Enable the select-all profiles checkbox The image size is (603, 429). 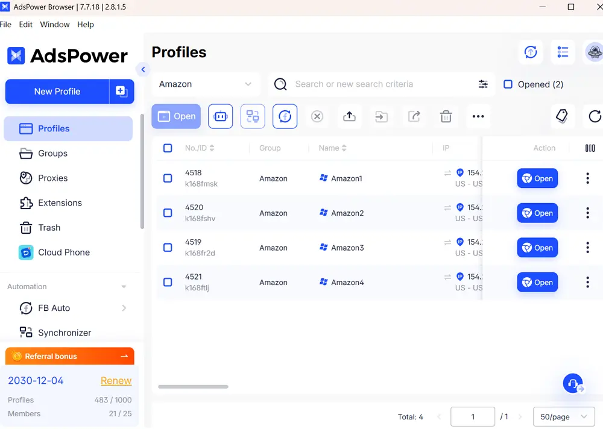click(x=168, y=148)
